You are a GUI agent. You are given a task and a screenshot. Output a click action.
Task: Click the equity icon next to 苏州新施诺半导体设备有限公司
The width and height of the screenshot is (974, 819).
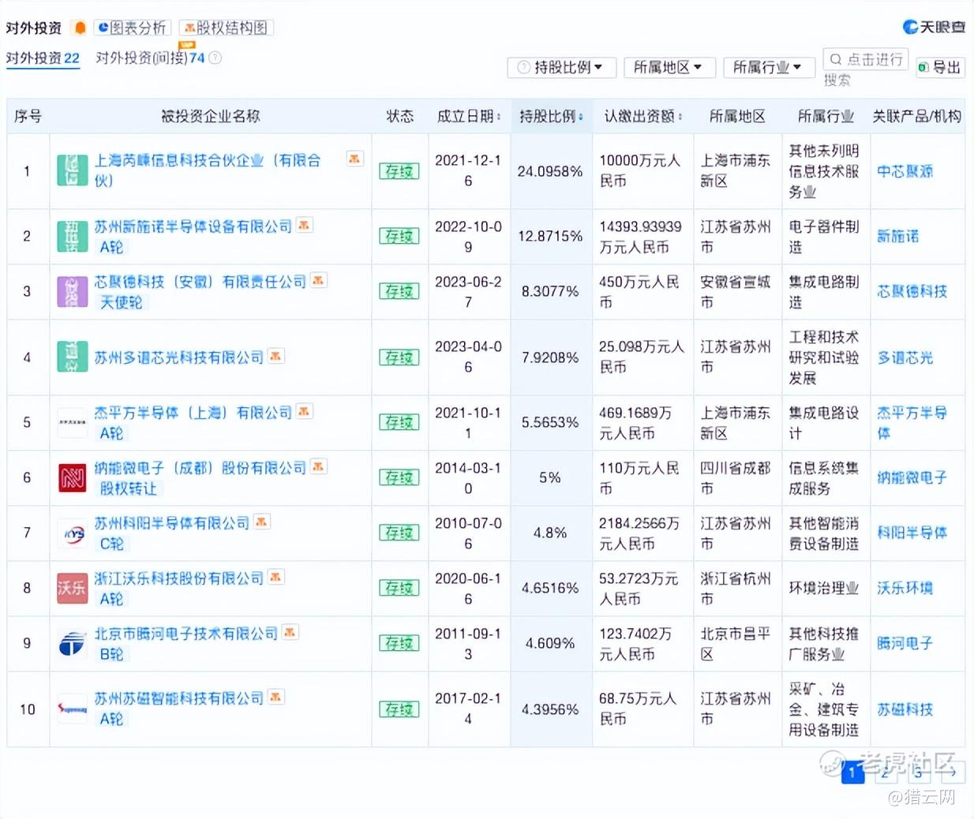pos(305,226)
